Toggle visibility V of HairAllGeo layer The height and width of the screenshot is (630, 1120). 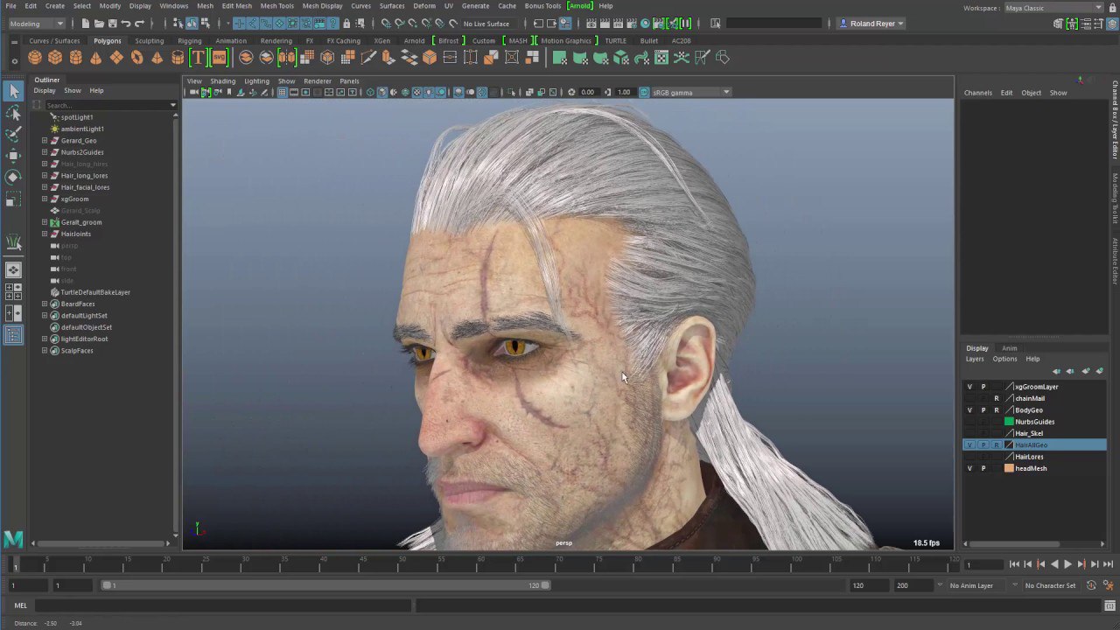[969, 445]
